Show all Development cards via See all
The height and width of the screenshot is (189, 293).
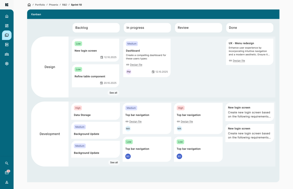tap(113, 162)
